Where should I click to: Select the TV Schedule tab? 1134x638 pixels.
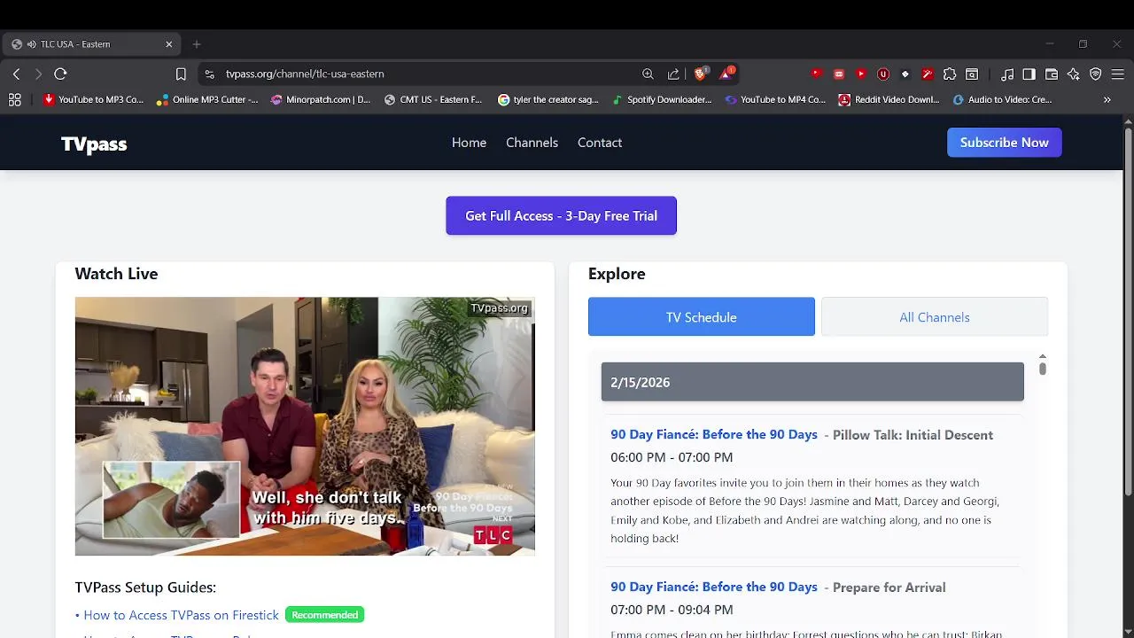(701, 317)
